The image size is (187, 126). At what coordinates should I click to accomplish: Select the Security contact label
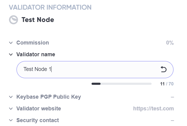pos(38,120)
